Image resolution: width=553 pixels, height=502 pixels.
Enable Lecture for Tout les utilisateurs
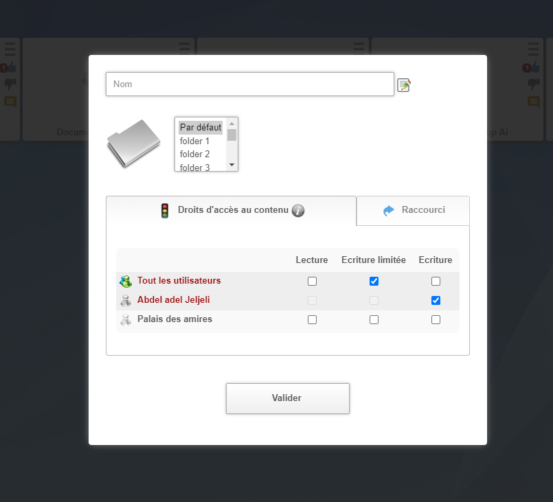[x=313, y=282]
